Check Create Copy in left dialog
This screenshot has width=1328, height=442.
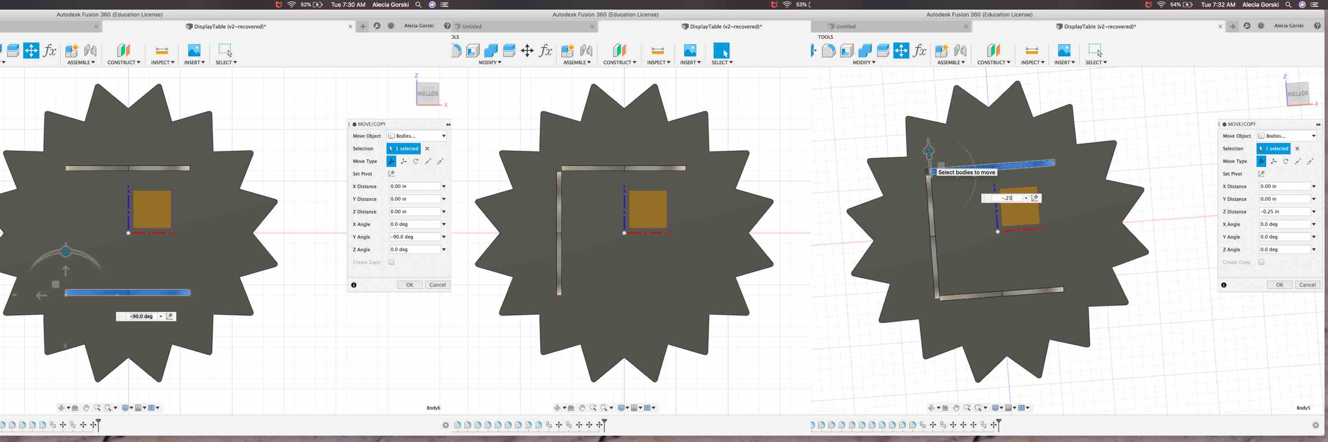[391, 262]
